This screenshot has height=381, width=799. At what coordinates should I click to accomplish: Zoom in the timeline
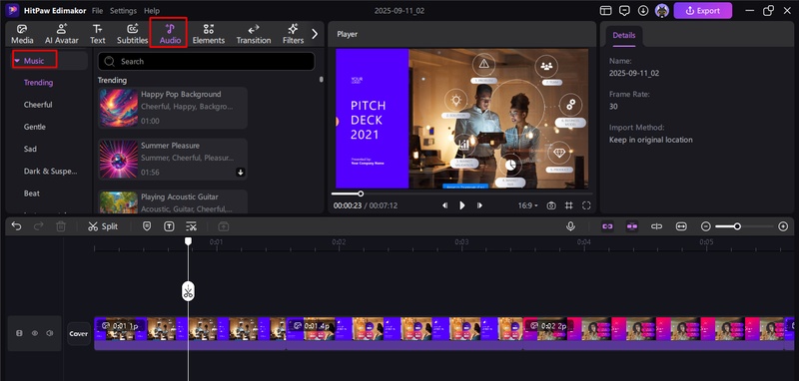coord(783,226)
